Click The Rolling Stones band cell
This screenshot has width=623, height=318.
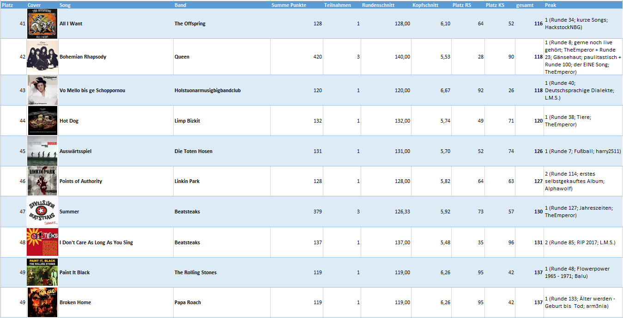pyautogui.click(x=222, y=272)
